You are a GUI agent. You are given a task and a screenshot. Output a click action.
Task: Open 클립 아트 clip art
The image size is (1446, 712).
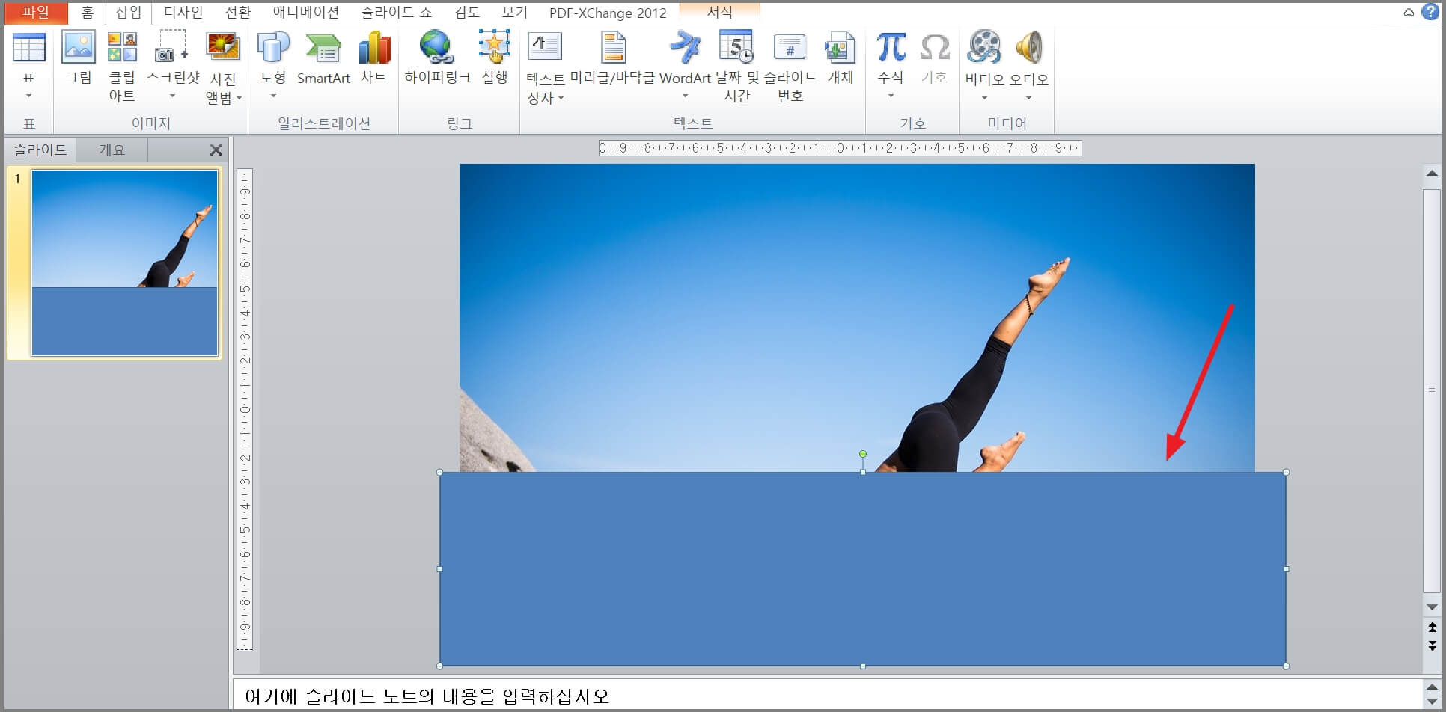[122, 48]
